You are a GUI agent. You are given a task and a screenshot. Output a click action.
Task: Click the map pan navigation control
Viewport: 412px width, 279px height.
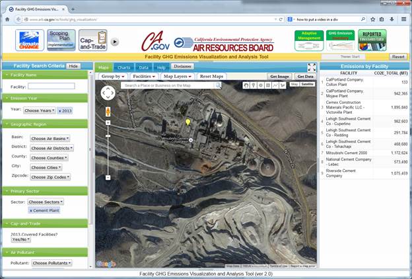108,93
